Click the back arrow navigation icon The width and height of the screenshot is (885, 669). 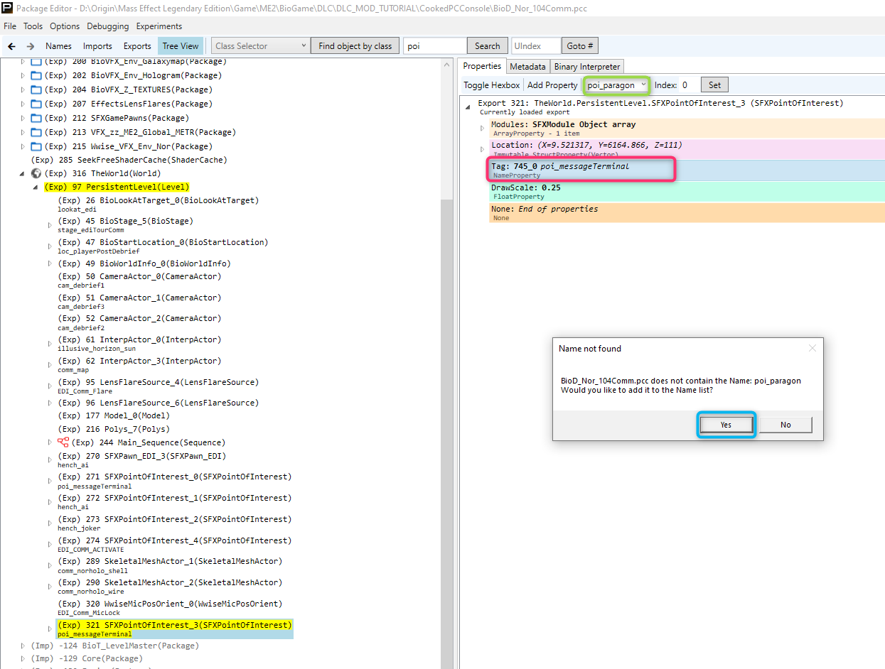tap(12, 46)
